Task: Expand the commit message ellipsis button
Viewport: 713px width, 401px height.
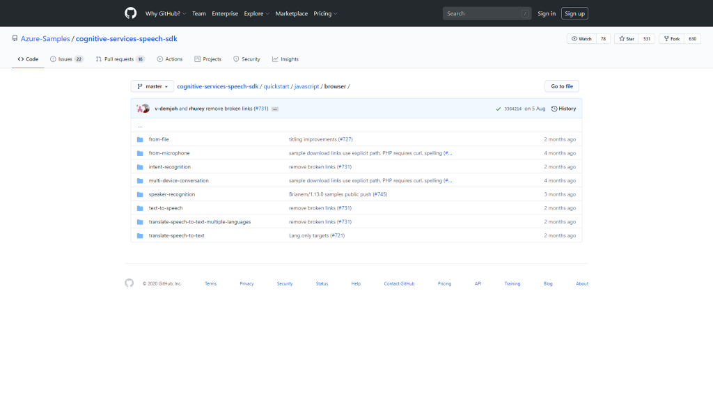Action: point(275,109)
